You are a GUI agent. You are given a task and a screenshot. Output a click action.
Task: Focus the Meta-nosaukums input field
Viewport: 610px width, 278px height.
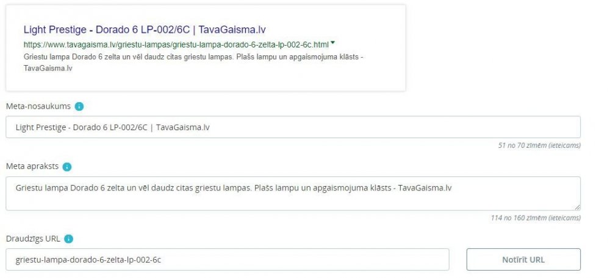[293, 127]
